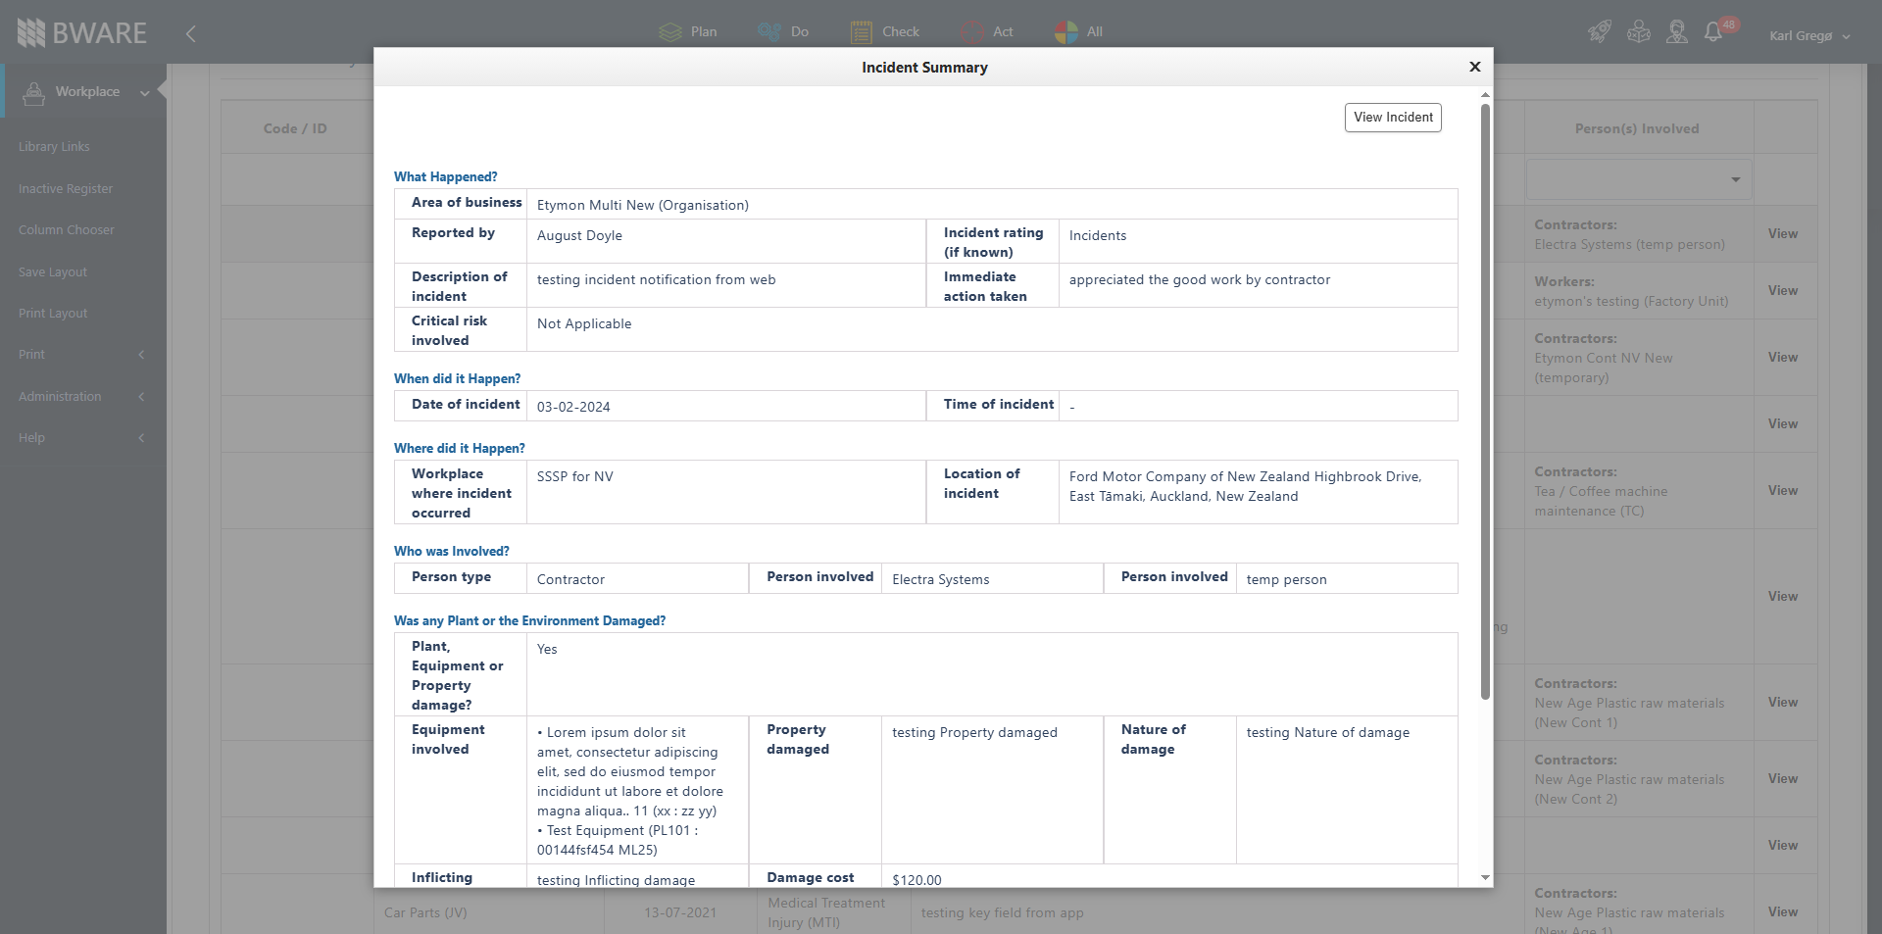Image resolution: width=1882 pixels, height=934 pixels.
Task: Click the Workplace module icon
Action: pyautogui.click(x=33, y=92)
